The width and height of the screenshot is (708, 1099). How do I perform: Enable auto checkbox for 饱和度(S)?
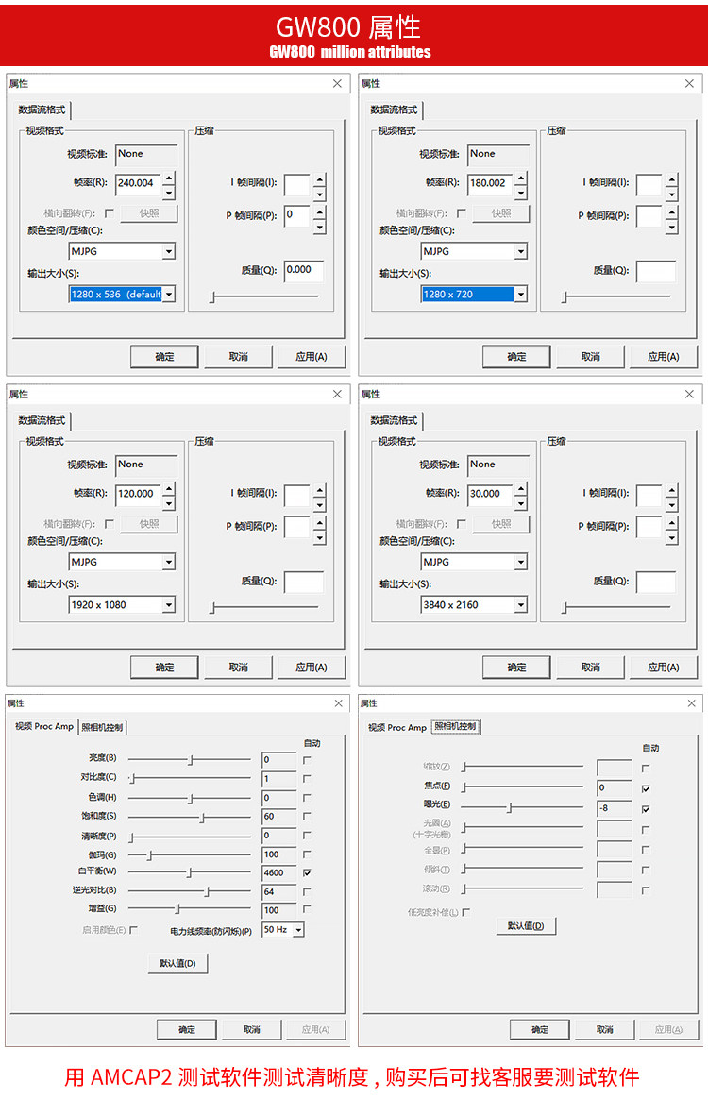pos(307,817)
